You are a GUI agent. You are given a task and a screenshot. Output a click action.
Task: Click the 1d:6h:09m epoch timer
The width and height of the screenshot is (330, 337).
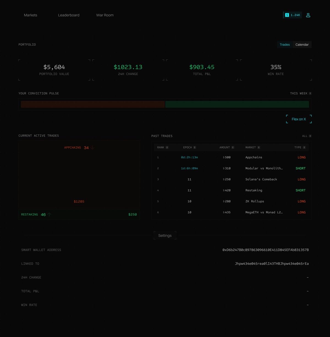point(189,168)
